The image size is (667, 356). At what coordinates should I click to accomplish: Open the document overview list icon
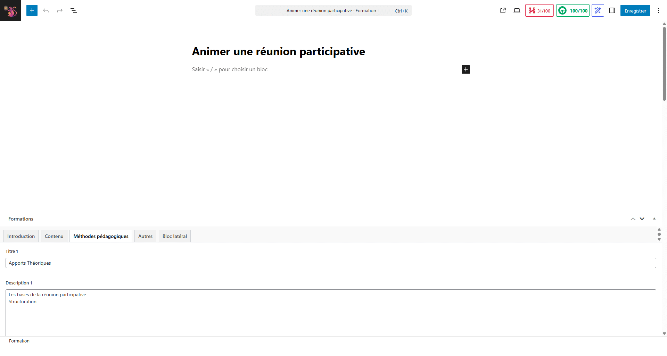pos(74,10)
